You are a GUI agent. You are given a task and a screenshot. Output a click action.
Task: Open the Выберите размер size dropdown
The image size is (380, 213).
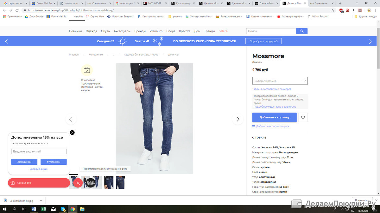[280, 81]
